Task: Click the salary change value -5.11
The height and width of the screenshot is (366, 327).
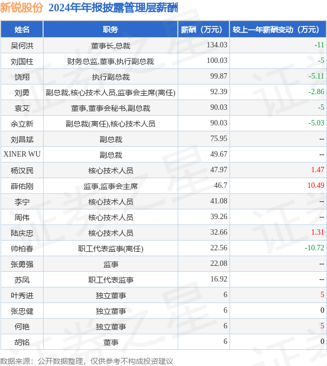Action: point(316,76)
